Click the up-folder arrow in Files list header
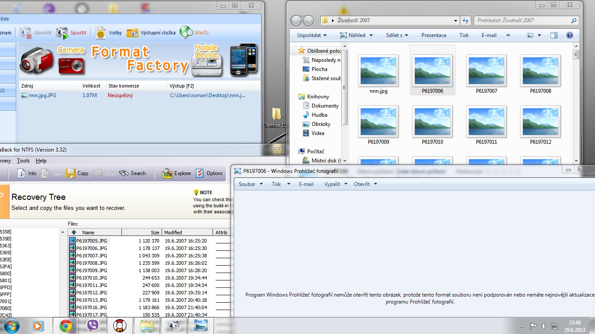 coord(74,232)
